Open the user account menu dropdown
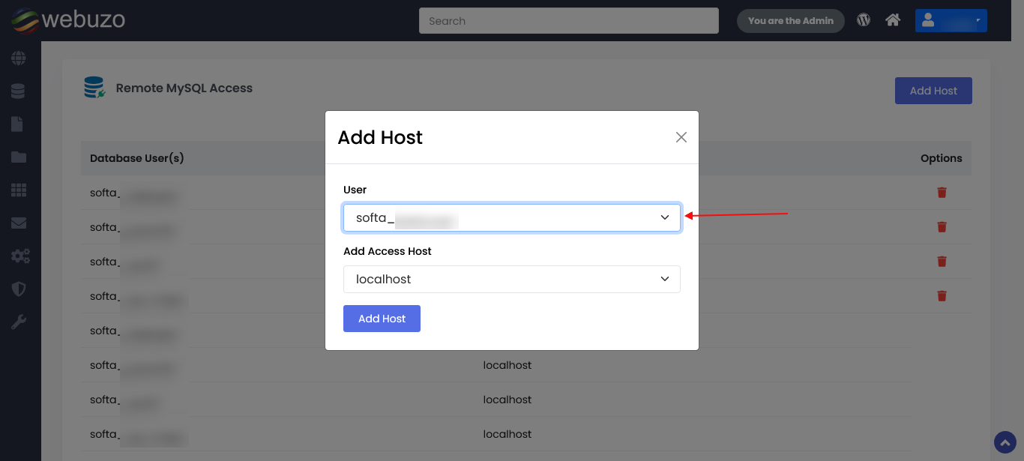 click(951, 20)
